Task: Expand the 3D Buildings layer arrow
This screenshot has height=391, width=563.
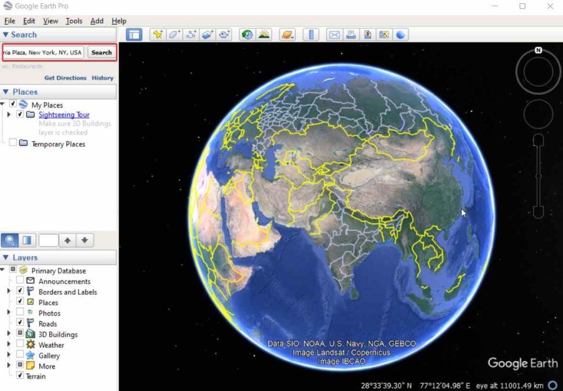Action: coord(9,333)
